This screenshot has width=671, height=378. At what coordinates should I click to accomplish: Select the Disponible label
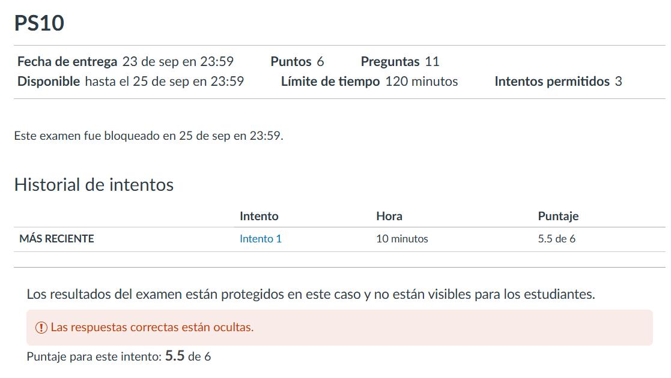click(x=49, y=82)
